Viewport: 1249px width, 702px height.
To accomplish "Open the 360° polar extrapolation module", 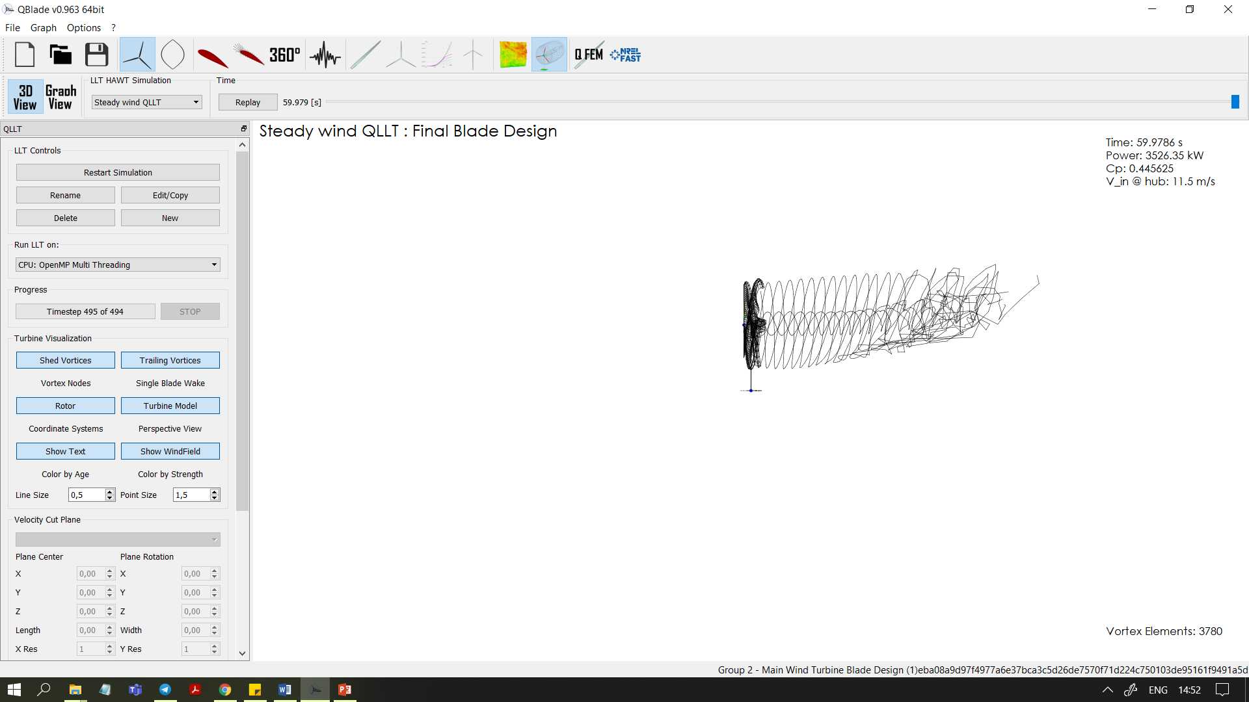I will pos(285,55).
